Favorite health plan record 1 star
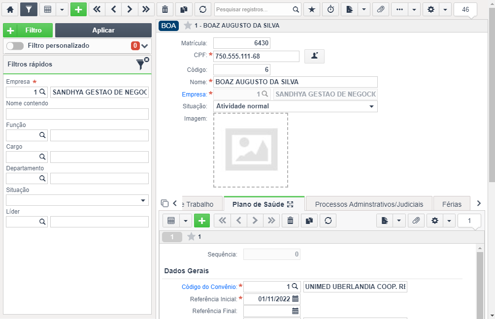This screenshot has width=495, height=319. pyautogui.click(x=191, y=237)
